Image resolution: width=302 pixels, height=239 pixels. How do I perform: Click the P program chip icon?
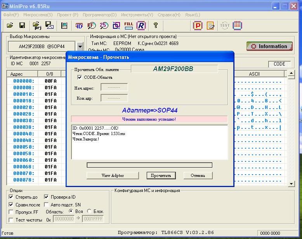tap(198, 25)
